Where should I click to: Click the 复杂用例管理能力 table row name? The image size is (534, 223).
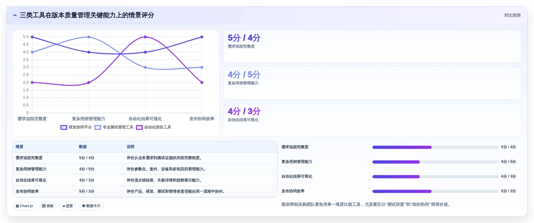coord(31,169)
